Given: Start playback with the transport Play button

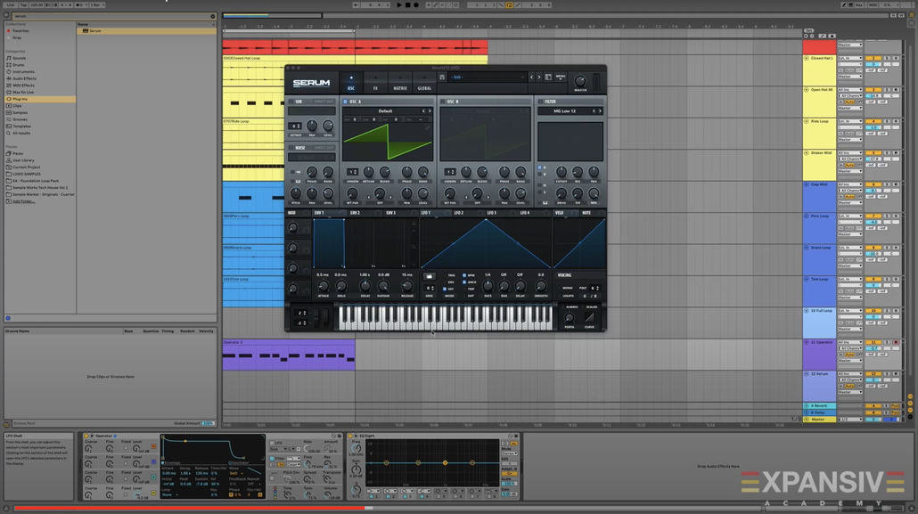Looking at the screenshot, I should coord(399,4).
